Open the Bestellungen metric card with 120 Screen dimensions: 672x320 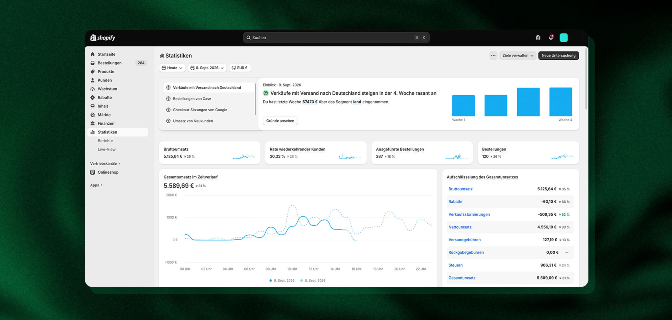pyautogui.click(x=528, y=153)
